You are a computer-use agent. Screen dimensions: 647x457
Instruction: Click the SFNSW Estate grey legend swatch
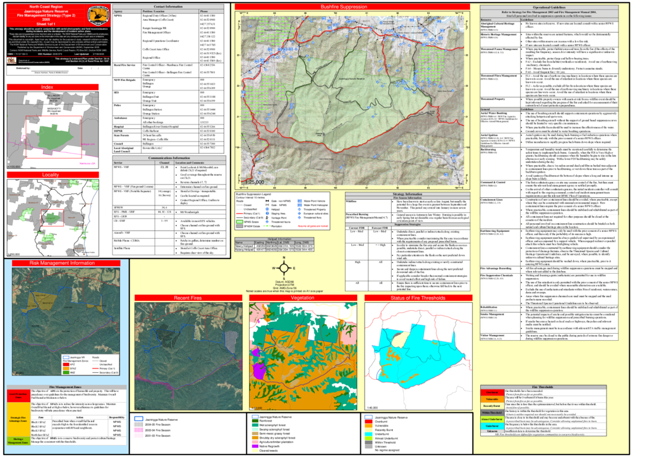(239, 226)
